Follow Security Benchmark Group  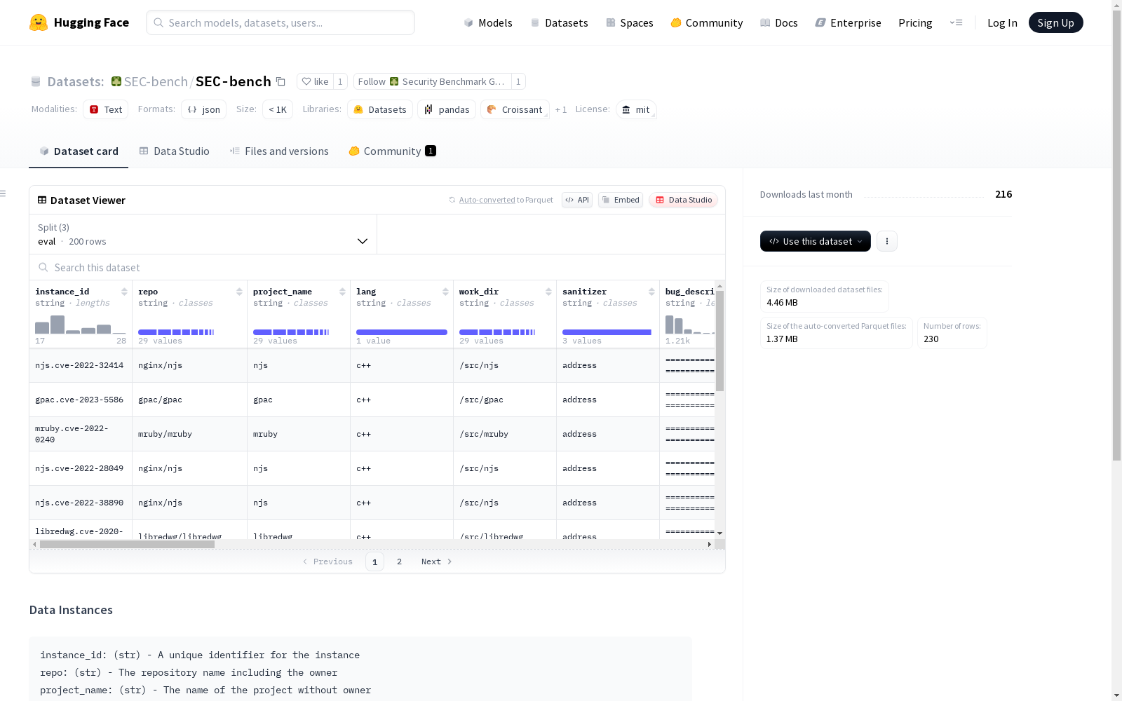pos(433,81)
